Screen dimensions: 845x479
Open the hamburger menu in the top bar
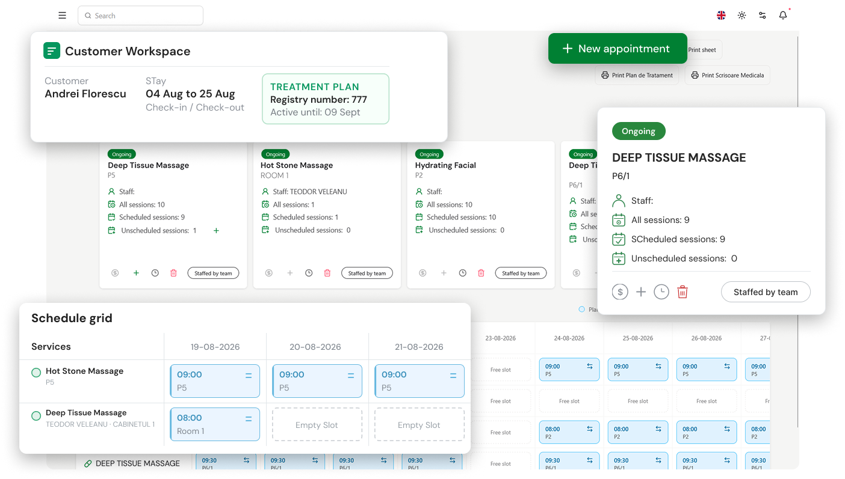(x=62, y=16)
